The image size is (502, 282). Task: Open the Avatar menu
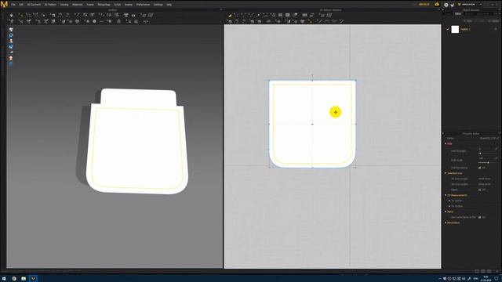(x=90, y=5)
